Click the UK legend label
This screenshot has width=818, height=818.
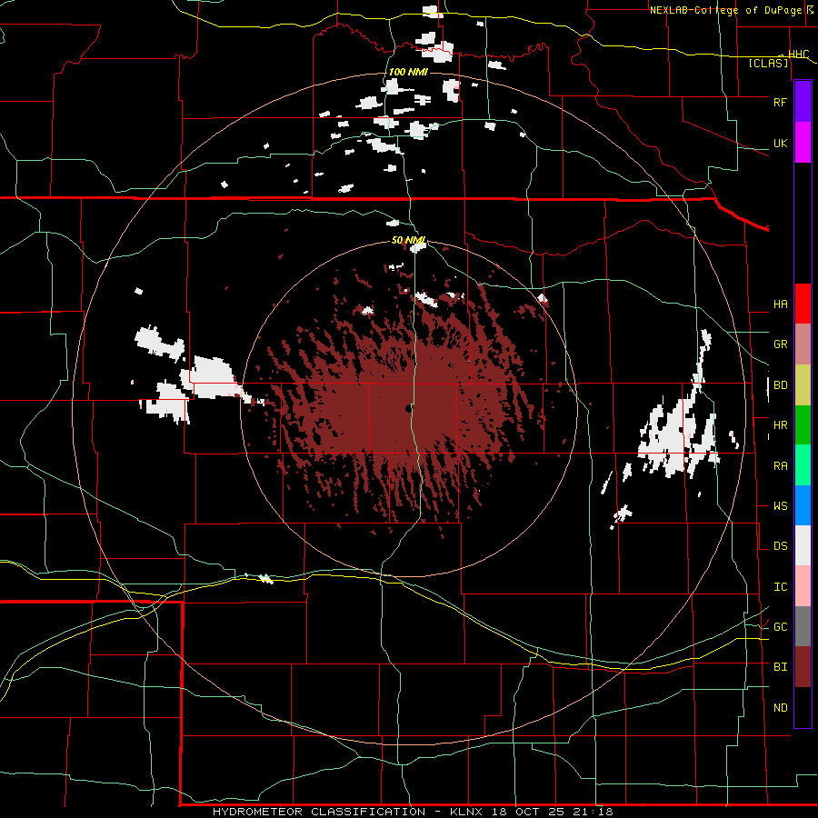tap(780, 143)
